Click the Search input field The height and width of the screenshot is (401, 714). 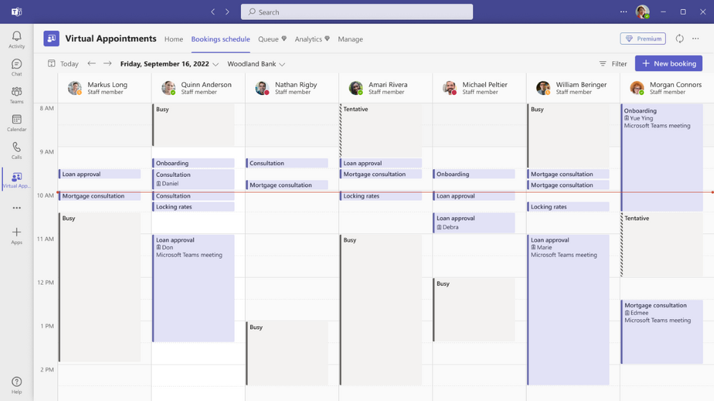point(357,12)
